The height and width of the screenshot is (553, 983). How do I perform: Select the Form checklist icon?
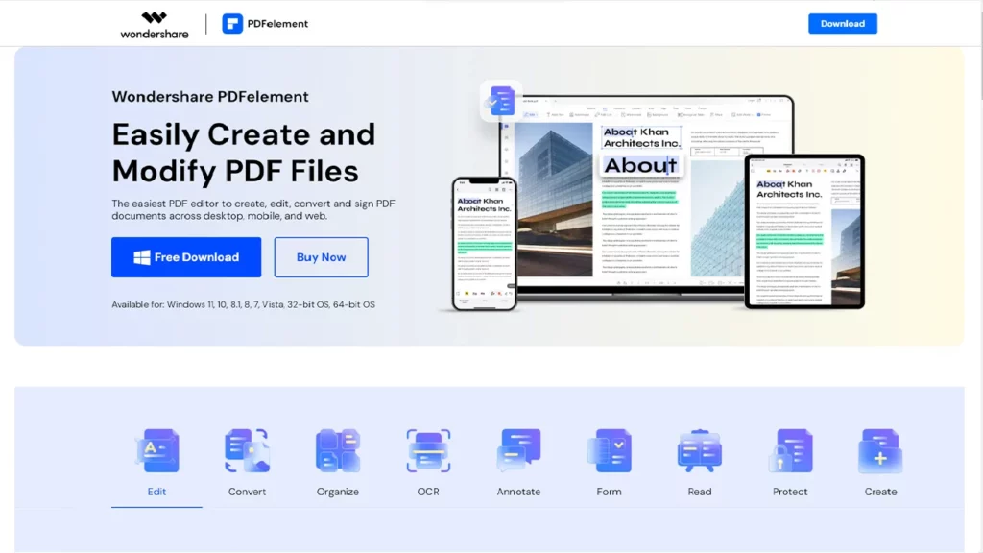click(x=609, y=450)
